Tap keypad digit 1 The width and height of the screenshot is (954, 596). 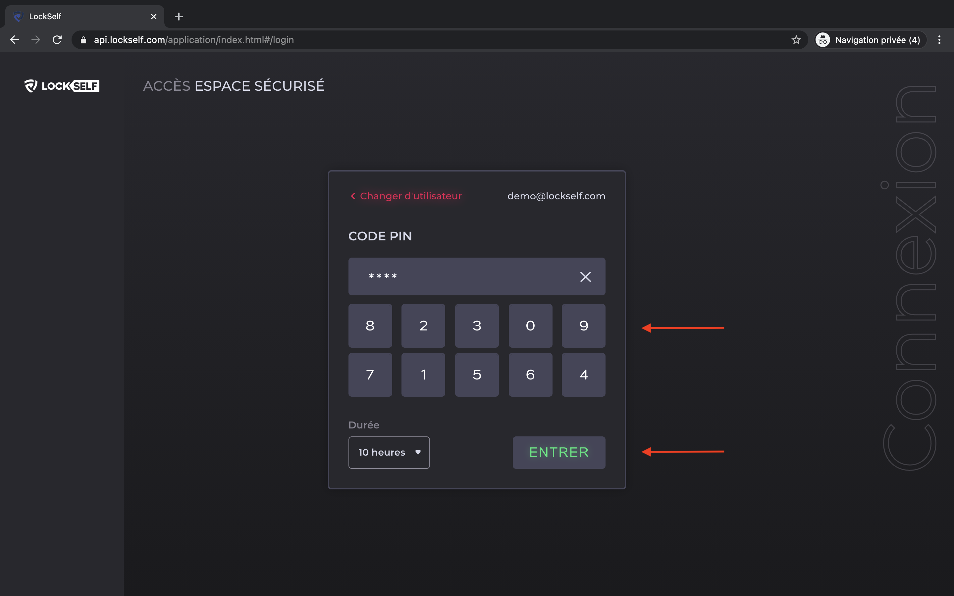point(423,374)
